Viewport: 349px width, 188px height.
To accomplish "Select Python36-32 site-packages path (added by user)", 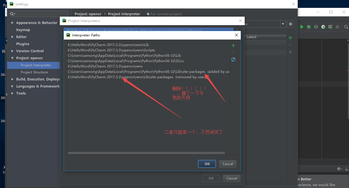I will pyautogui.click(x=148, y=72).
